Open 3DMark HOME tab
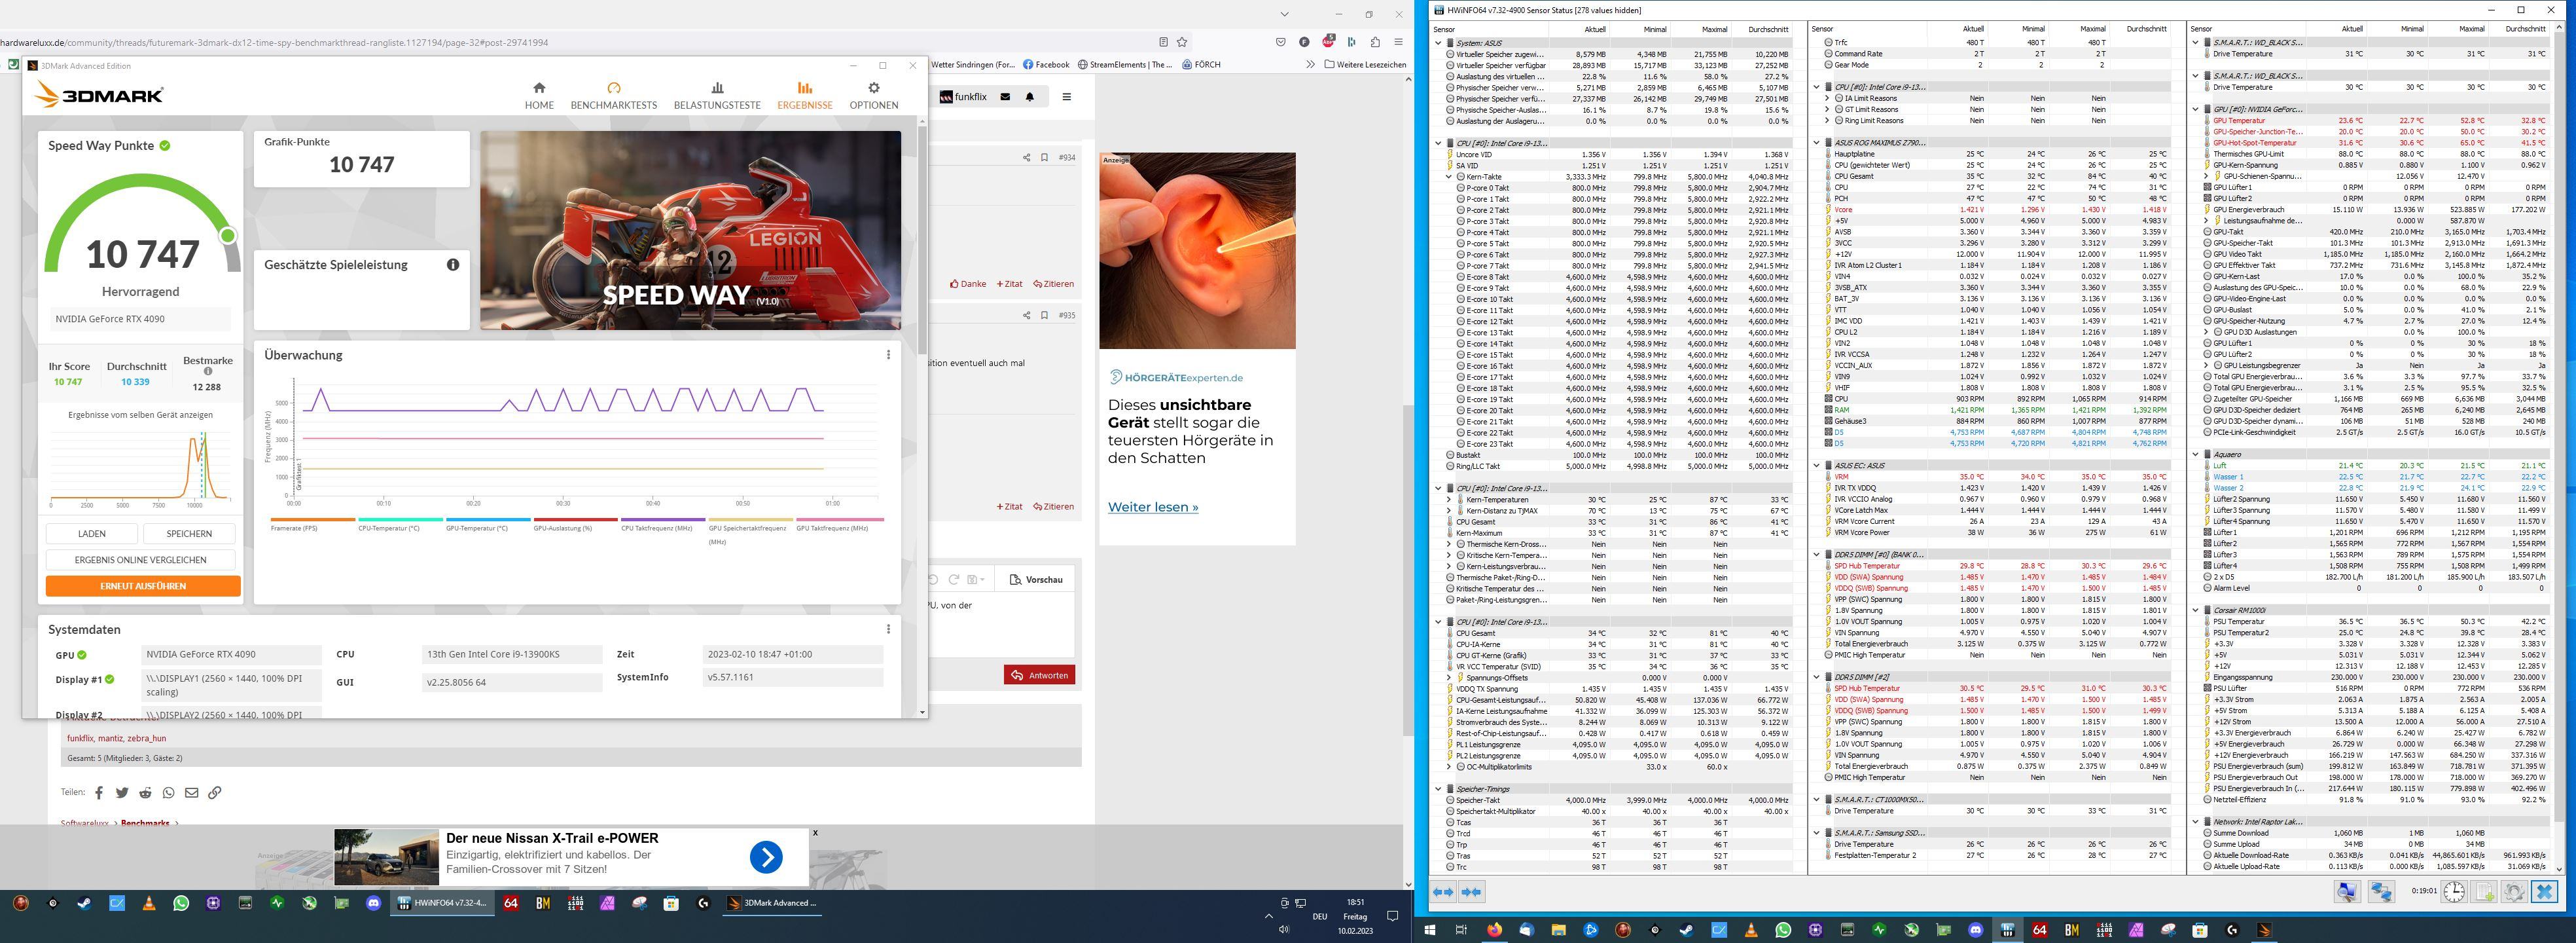 539,95
